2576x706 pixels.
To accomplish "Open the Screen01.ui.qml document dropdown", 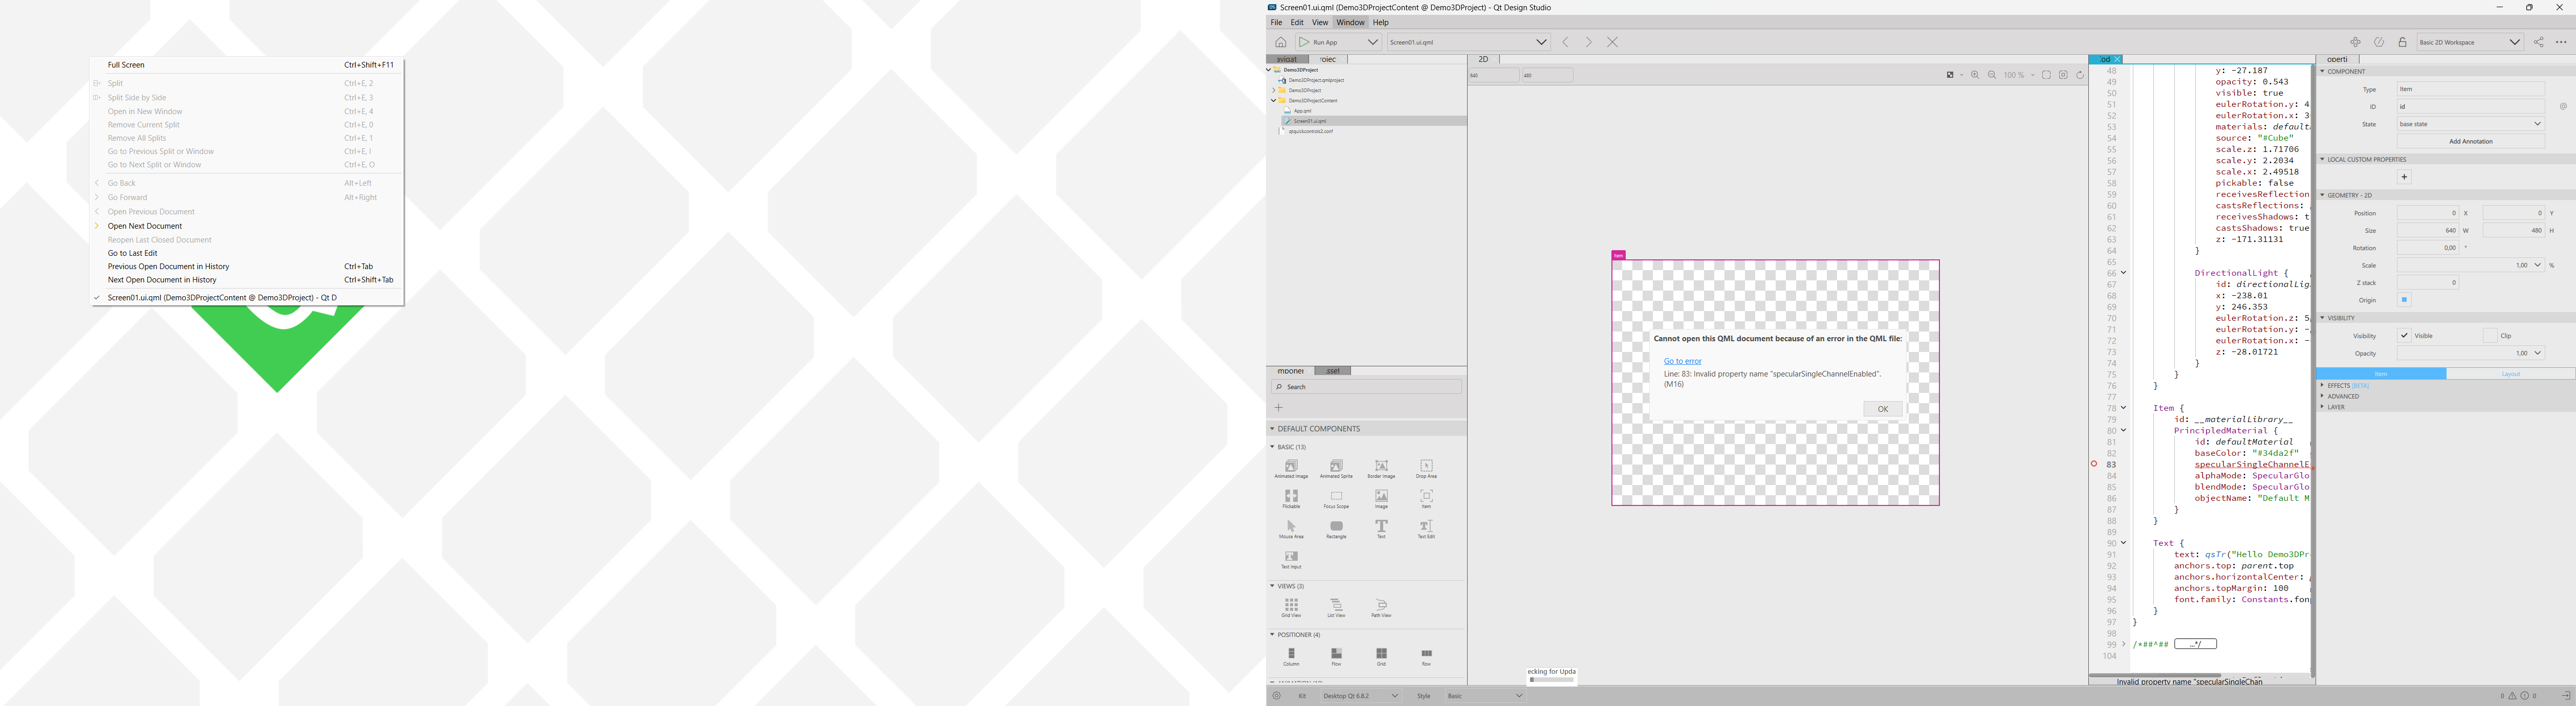I will pyautogui.click(x=1541, y=42).
